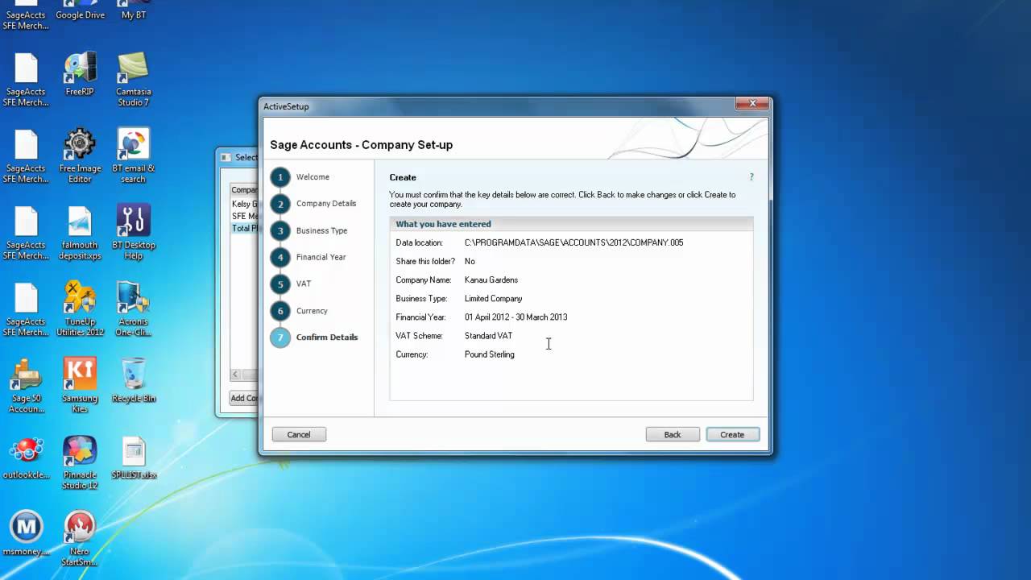The image size is (1031, 580).
Task: Click the 01 April 2012 - 30 March 2013 value
Action: point(515,317)
